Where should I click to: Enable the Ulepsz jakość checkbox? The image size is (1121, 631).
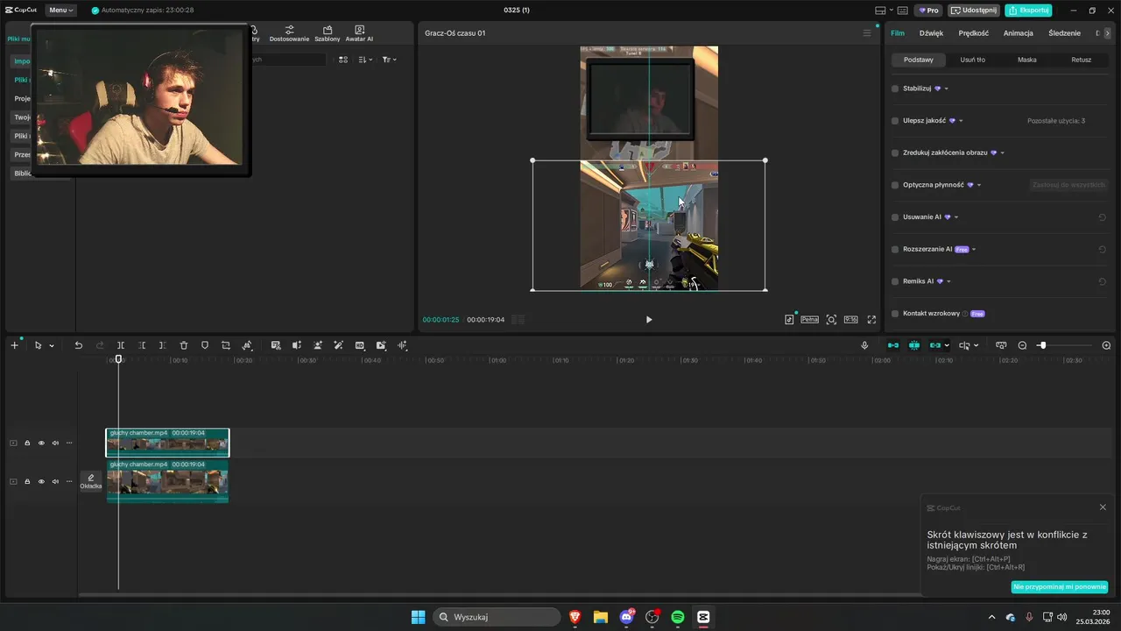[895, 121]
